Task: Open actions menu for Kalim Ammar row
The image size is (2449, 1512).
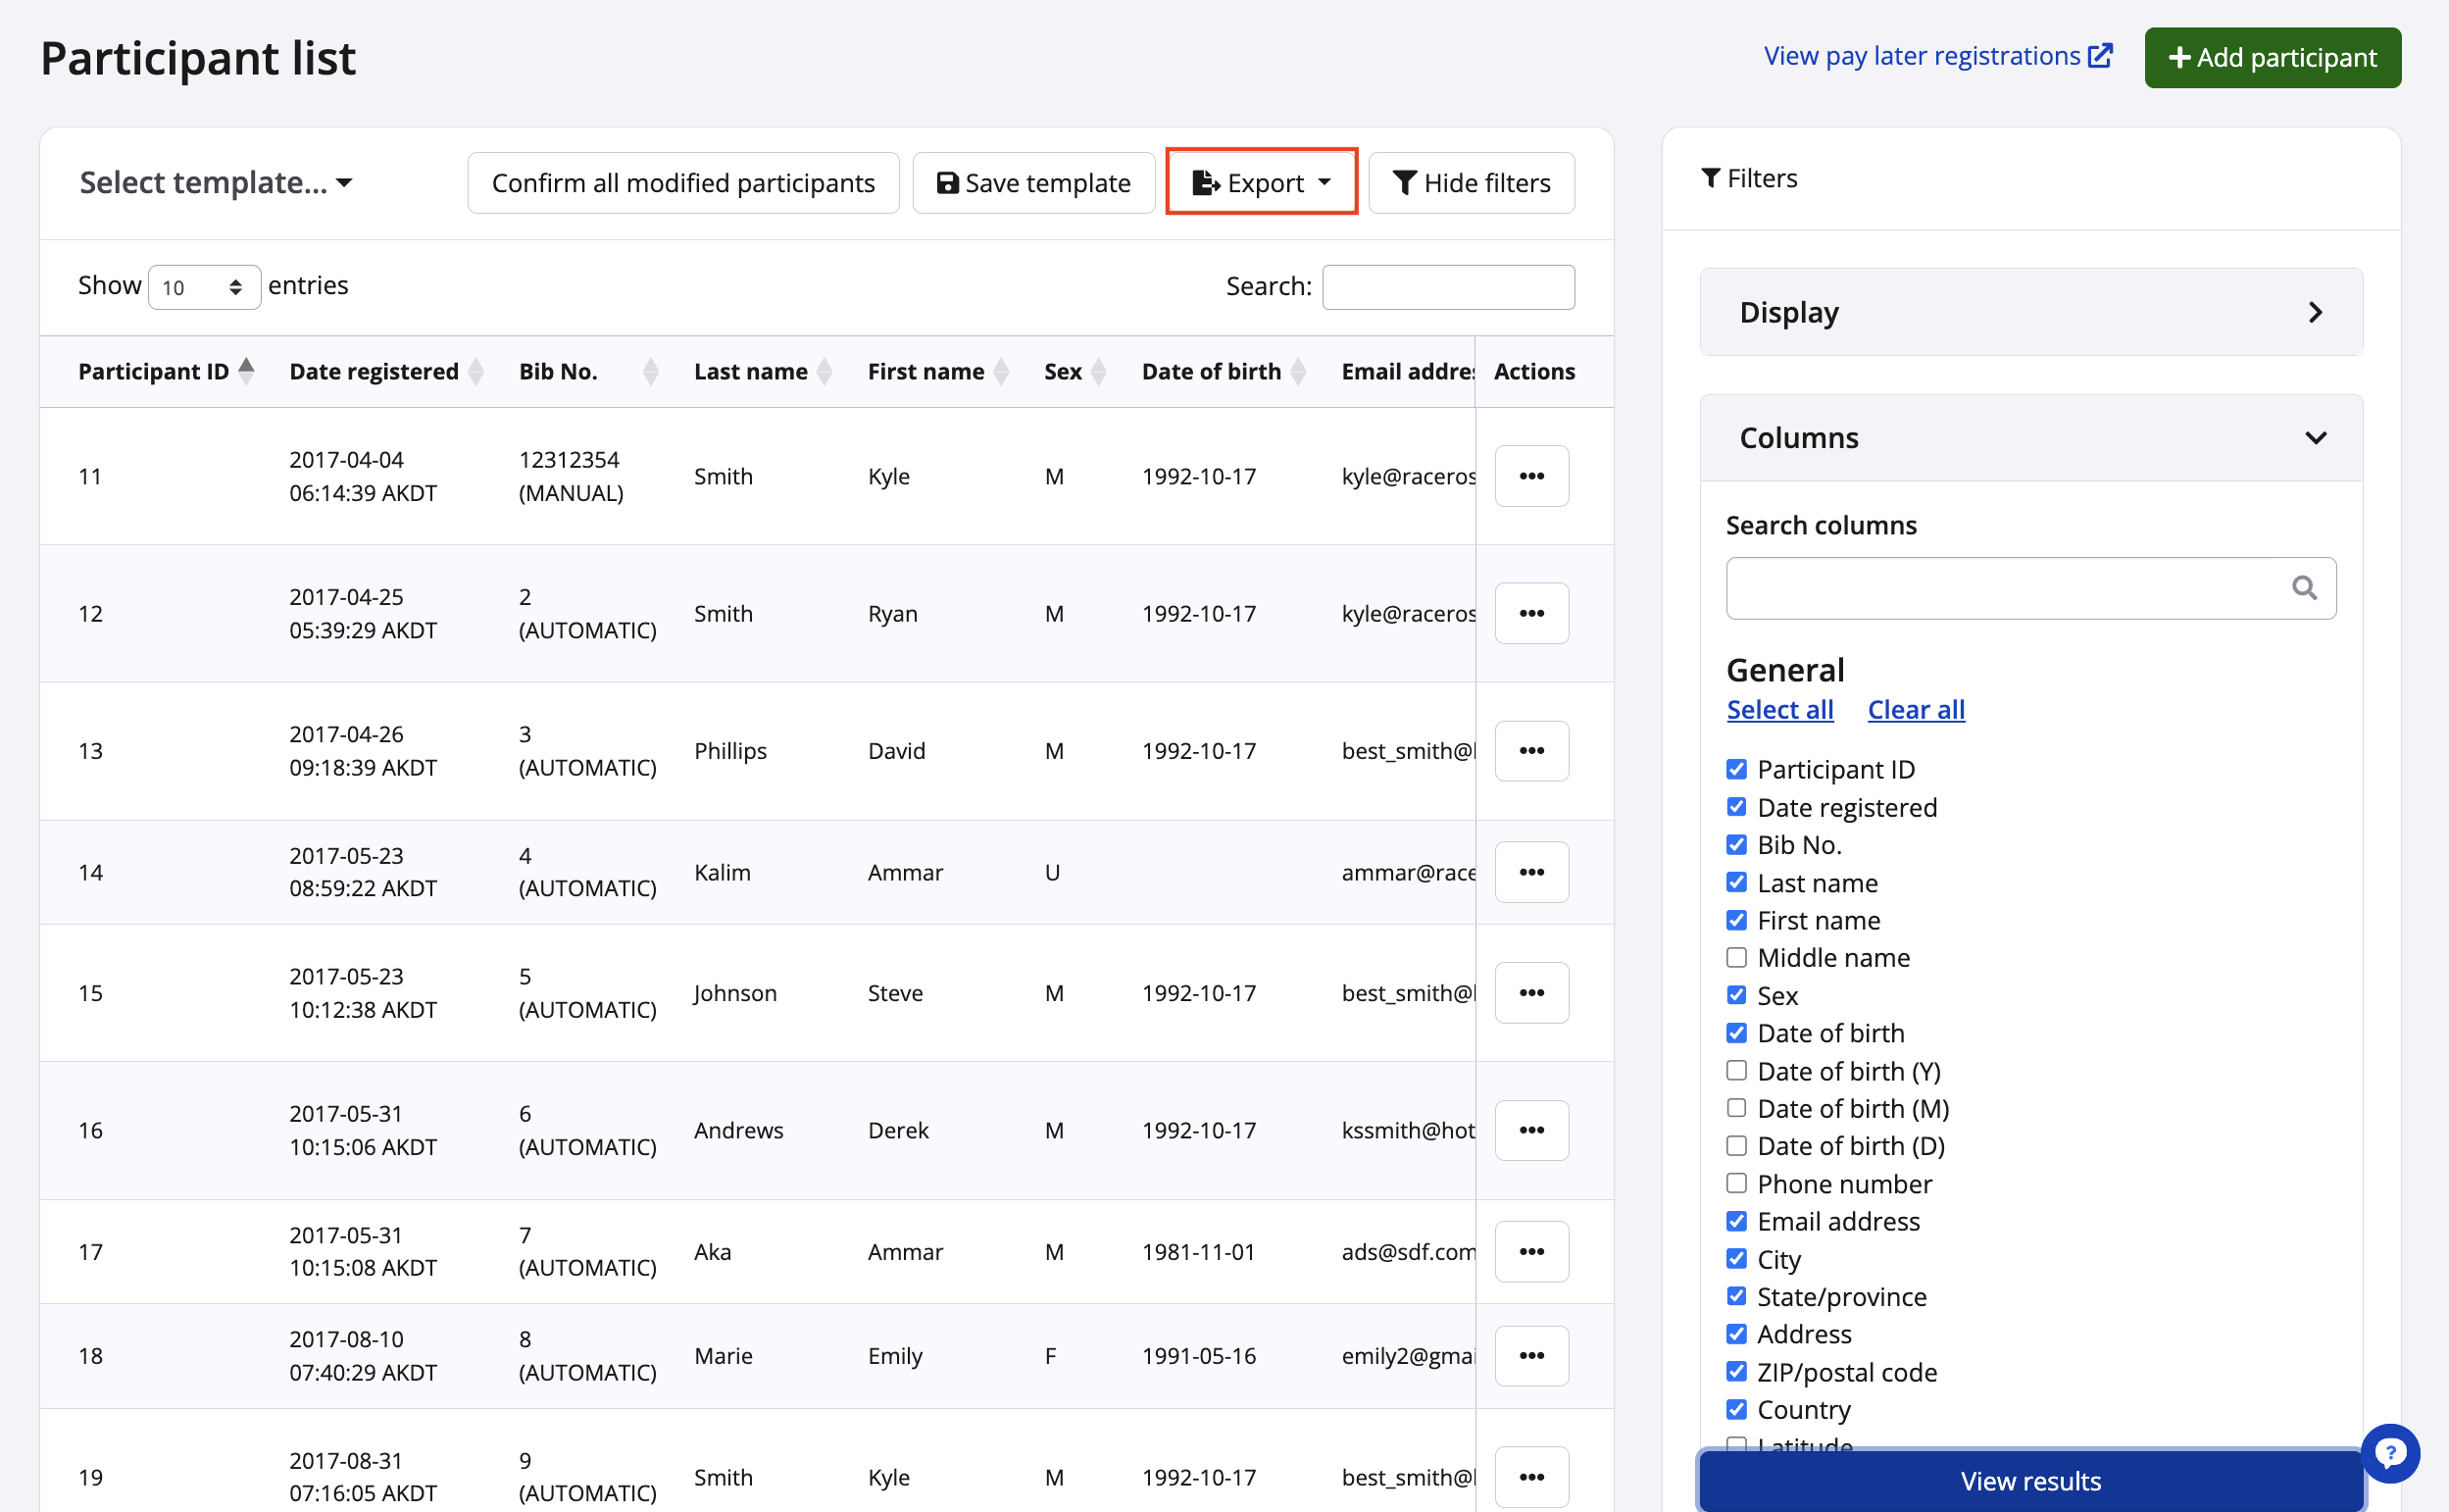Action: (x=1530, y=872)
